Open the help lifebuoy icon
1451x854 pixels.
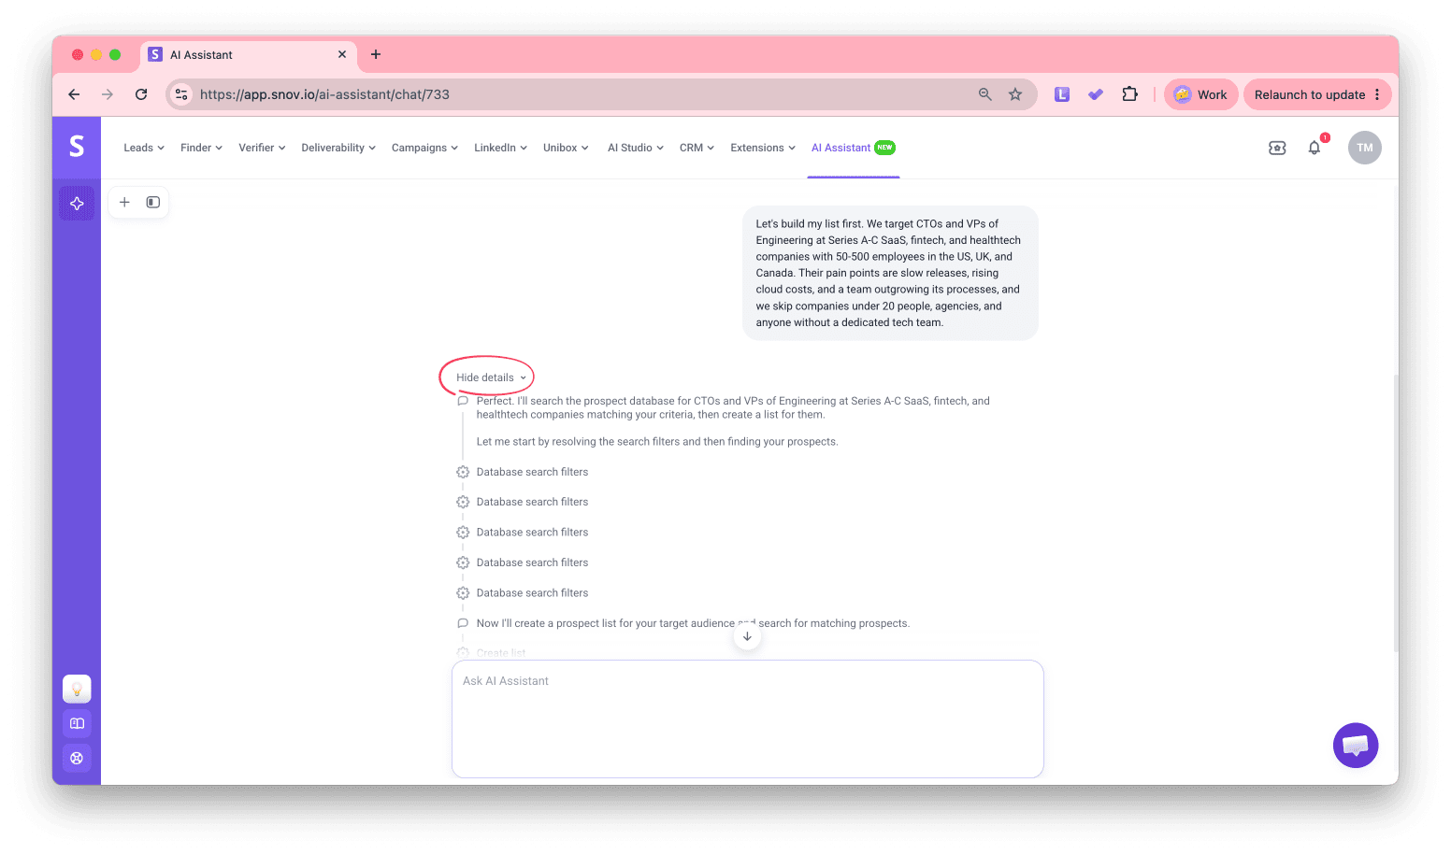coord(77,758)
